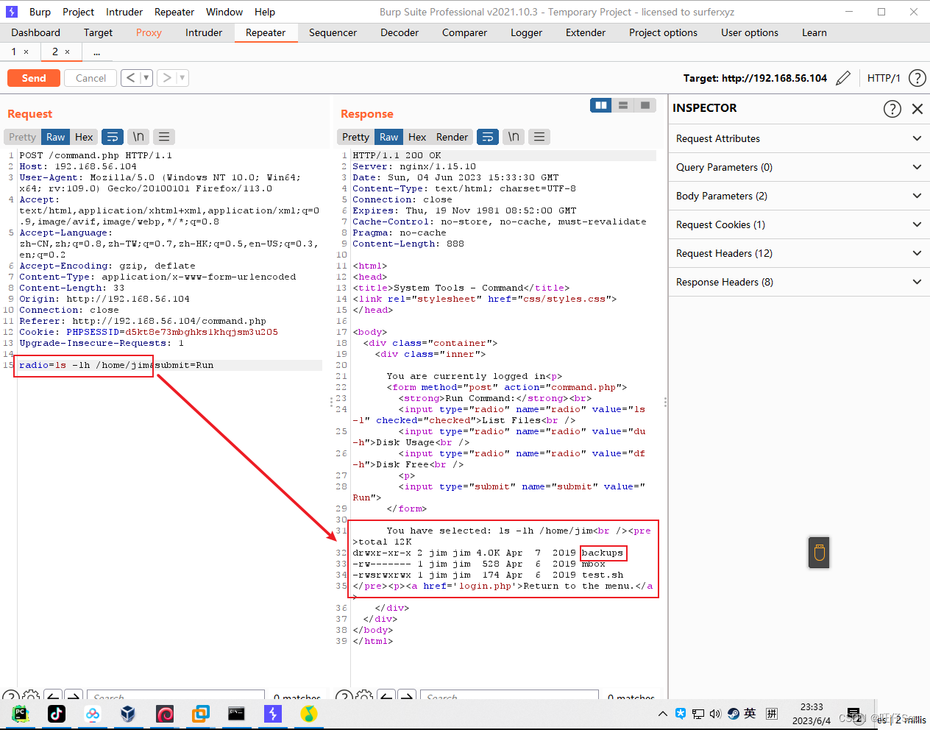Viewport: 930px width, 730px height.
Task: Click the Send button
Action: (34, 78)
